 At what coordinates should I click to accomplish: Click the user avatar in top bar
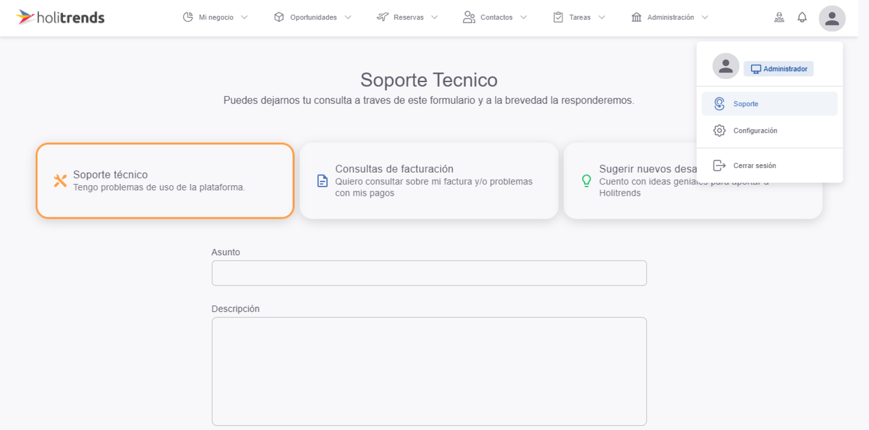point(832,18)
